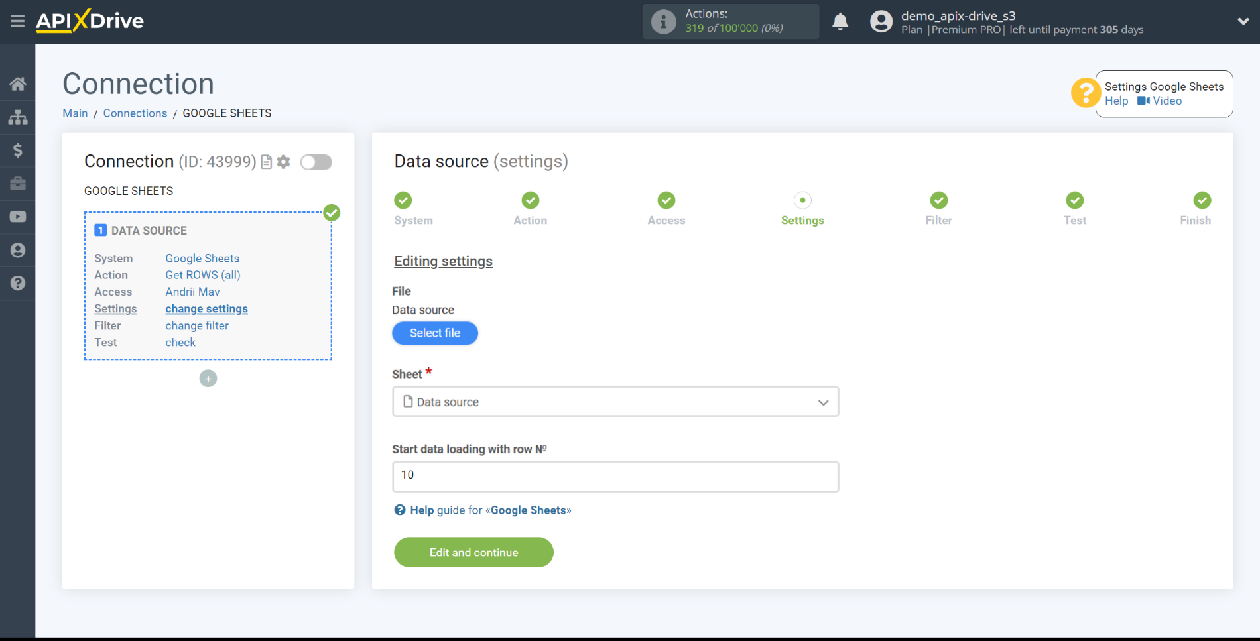
Task: Click the yellow question help icon
Action: tap(1086, 93)
